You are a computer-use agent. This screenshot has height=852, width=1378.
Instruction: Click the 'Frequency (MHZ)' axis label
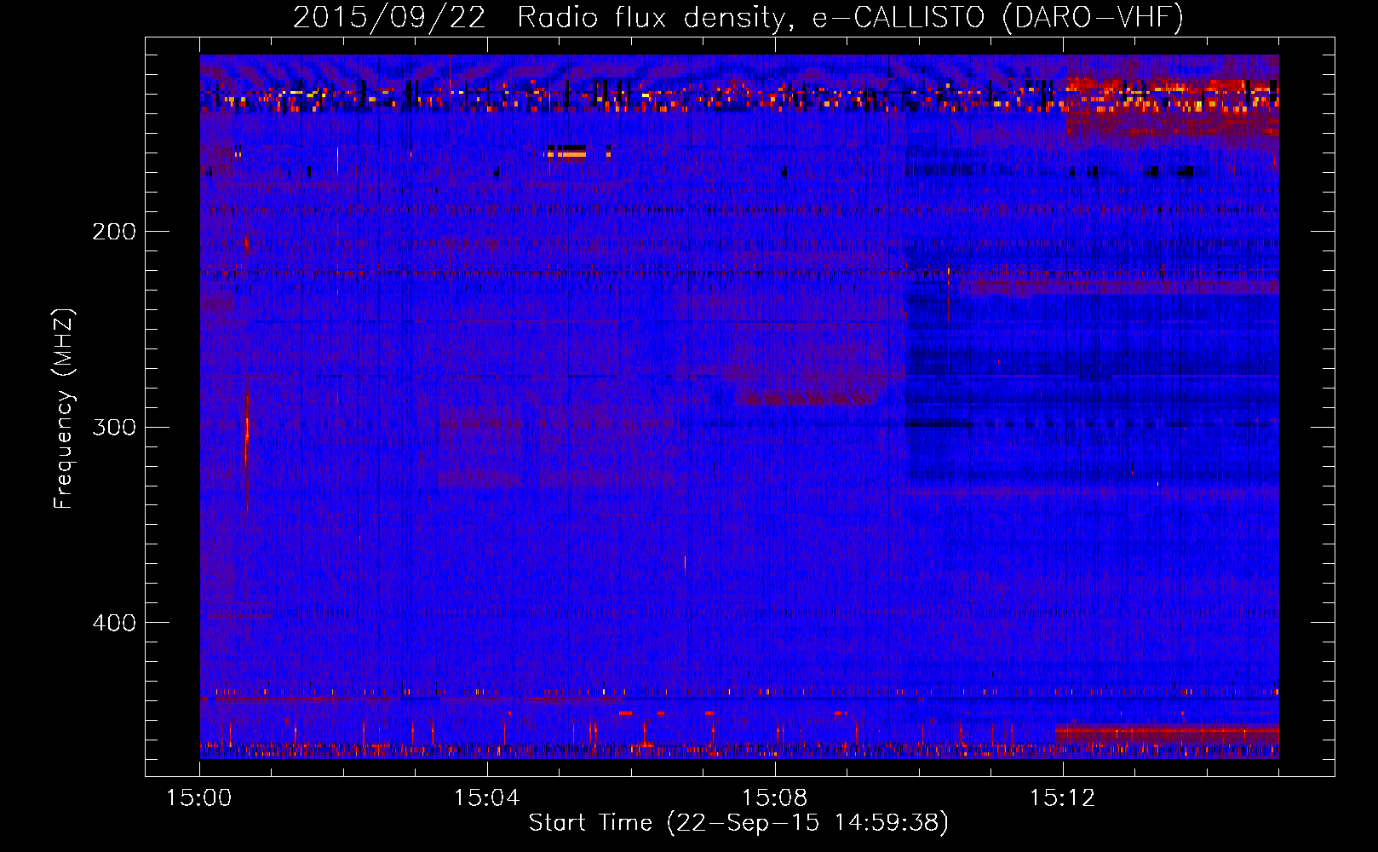pos(64,408)
